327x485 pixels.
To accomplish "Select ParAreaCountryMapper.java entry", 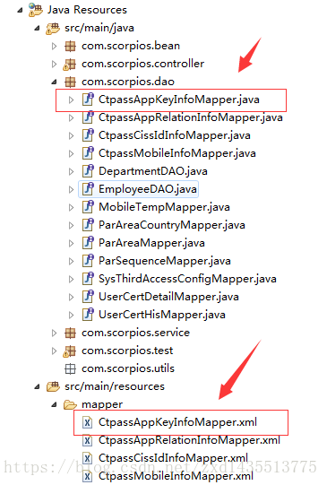I will pos(172,225).
